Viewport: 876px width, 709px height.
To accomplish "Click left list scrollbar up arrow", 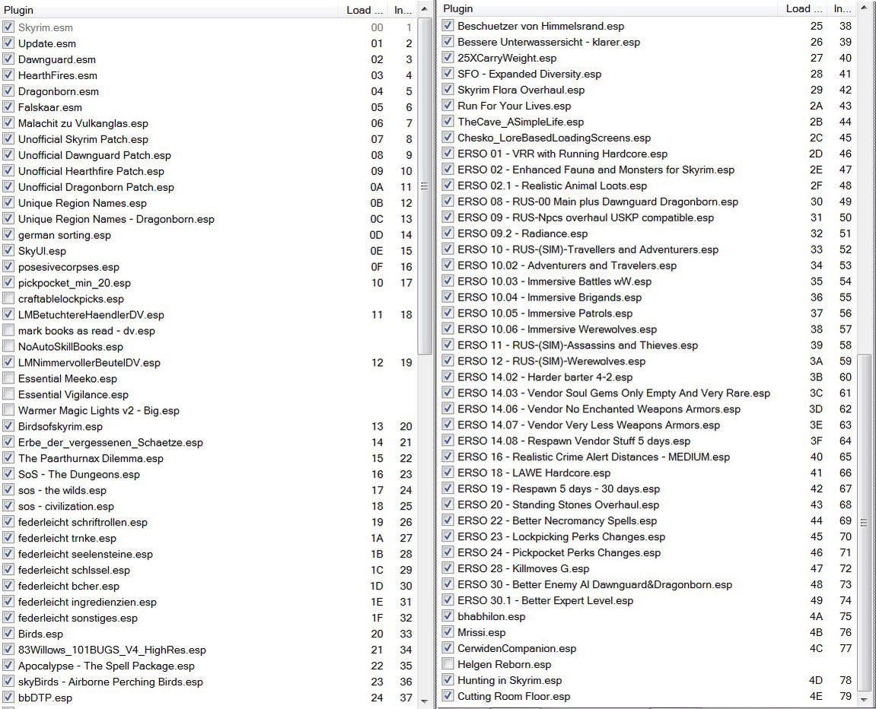I will [x=424, y=9].
